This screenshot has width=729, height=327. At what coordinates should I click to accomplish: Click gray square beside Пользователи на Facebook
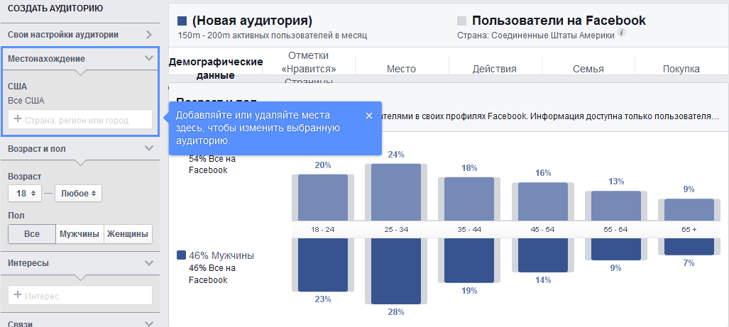tap(462, 21)
